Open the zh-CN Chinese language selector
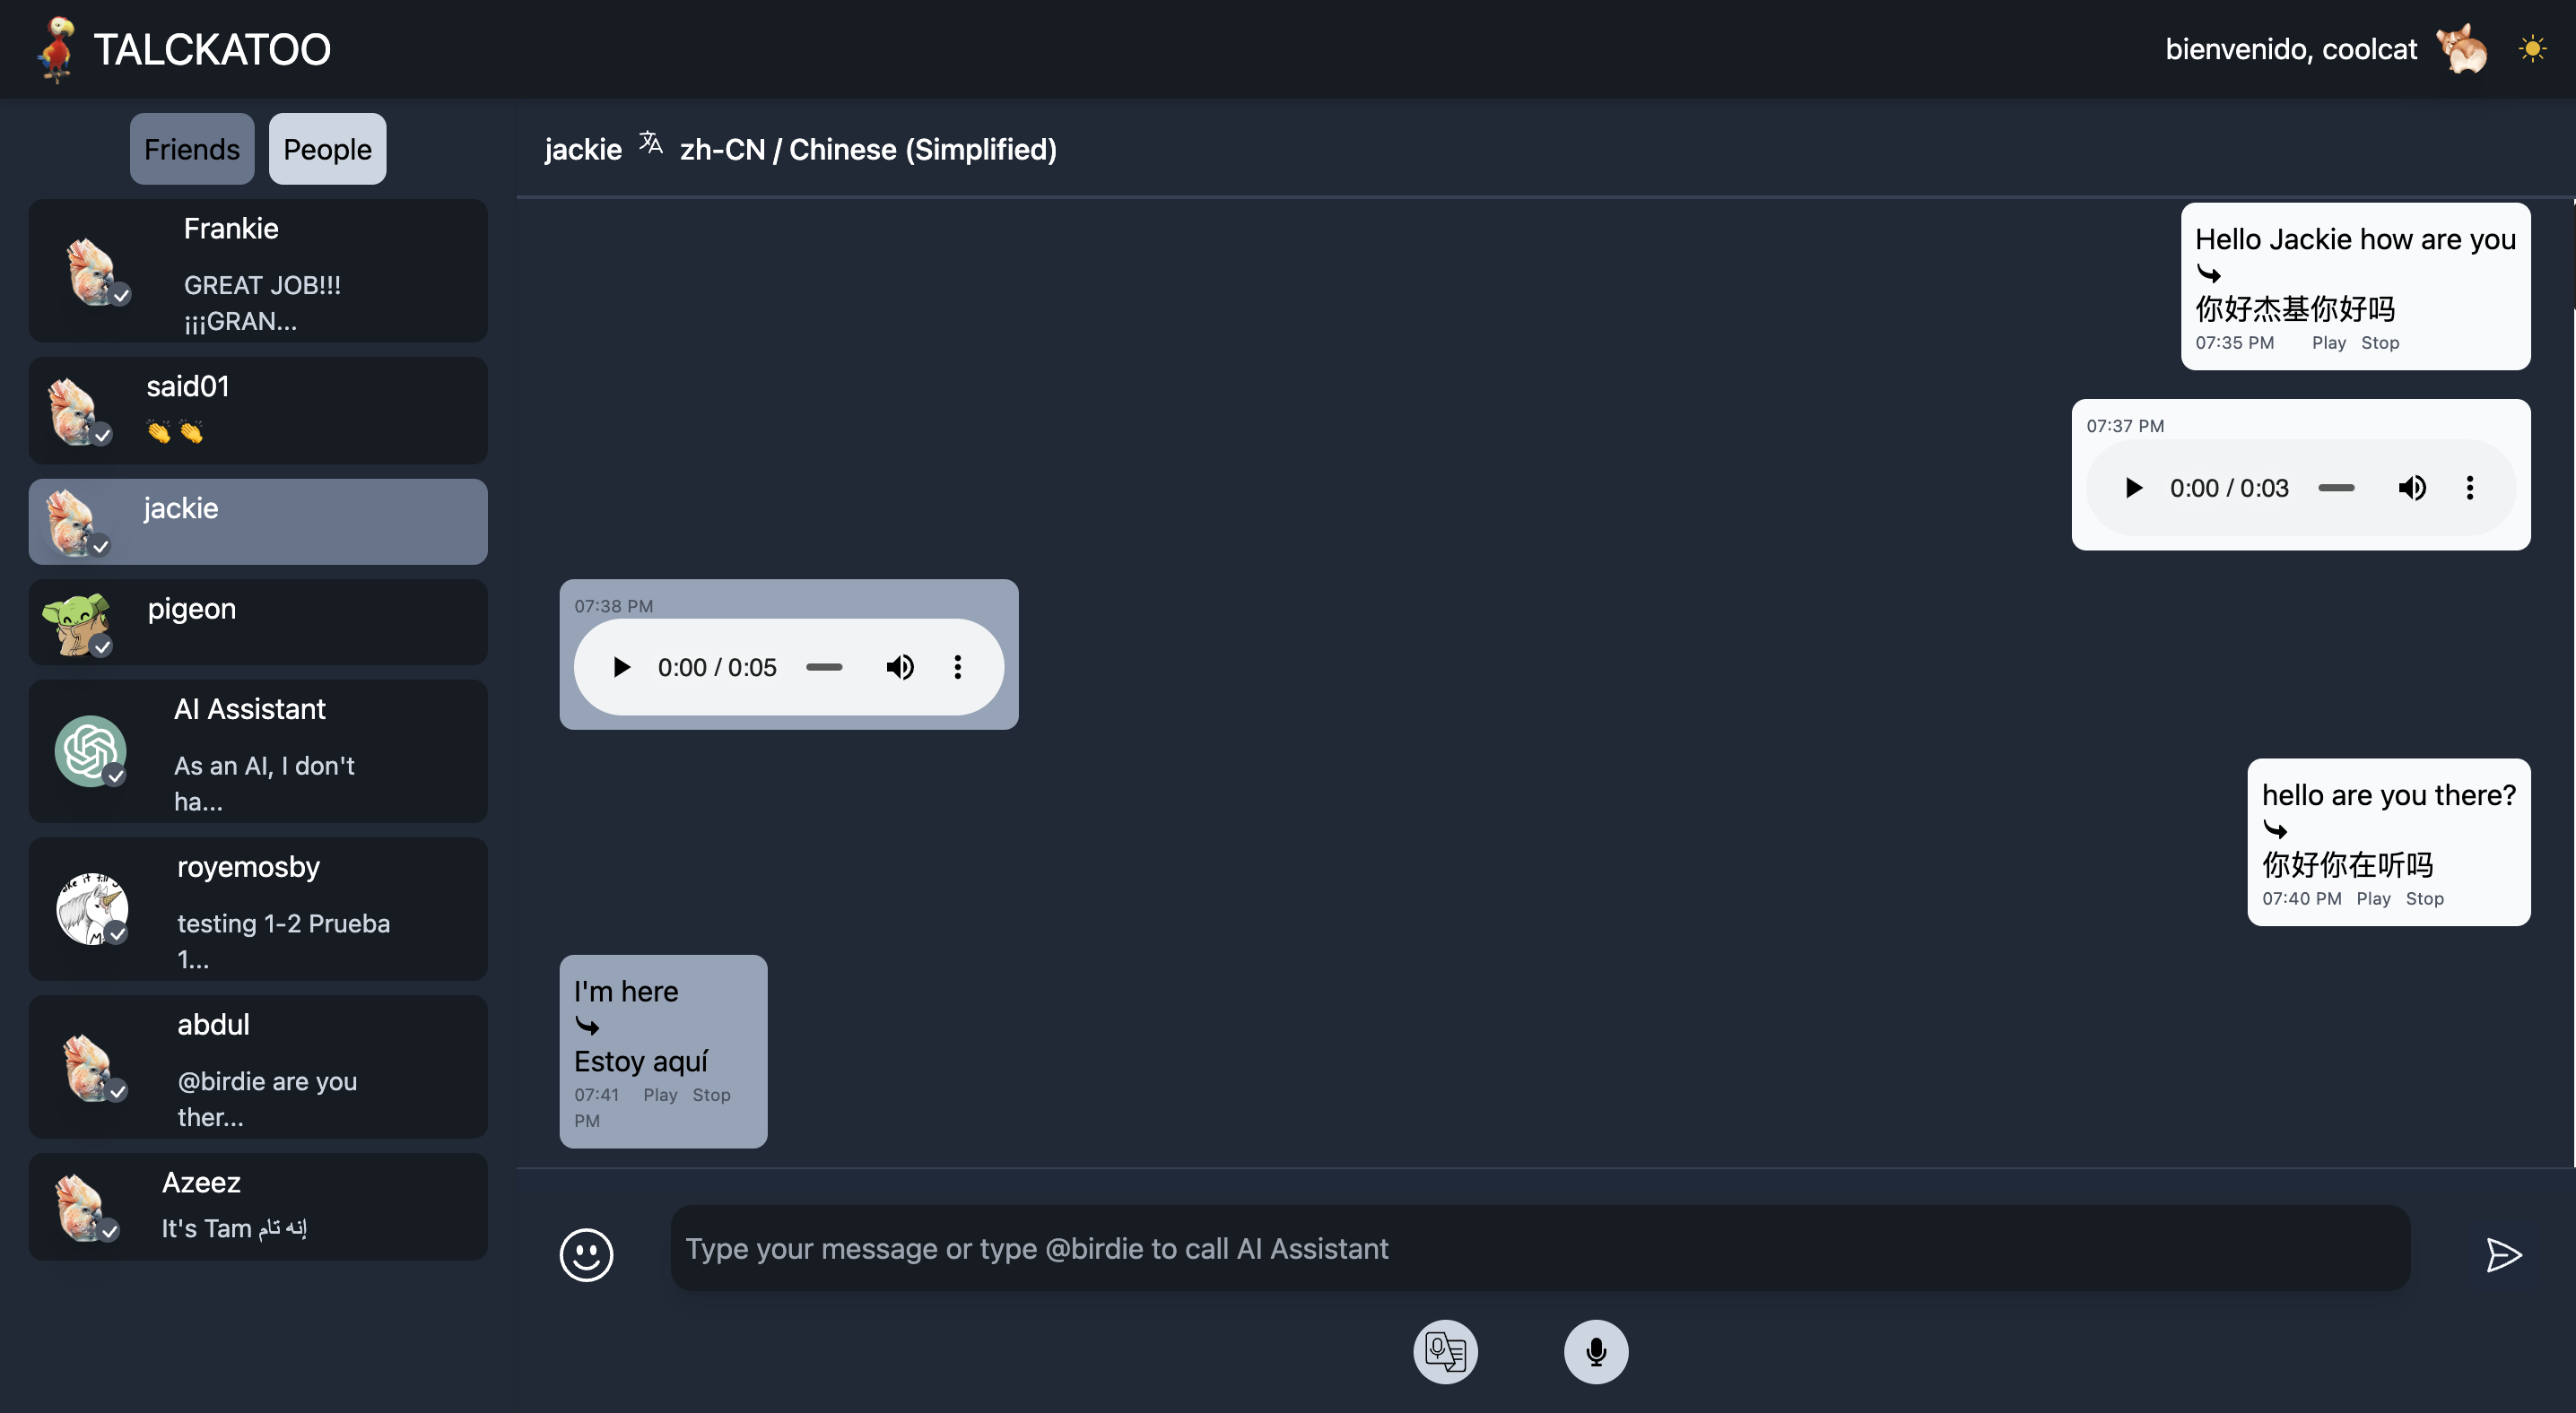 (867, 150)
